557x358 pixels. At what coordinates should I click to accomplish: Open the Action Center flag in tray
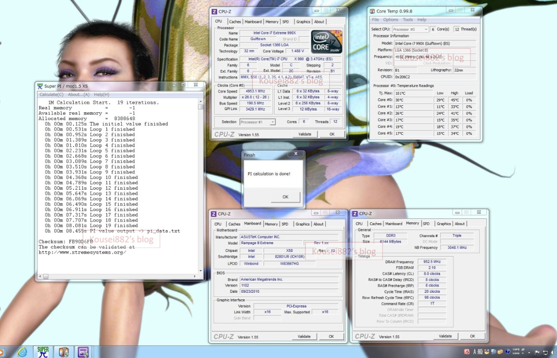(x=537, y=351)
